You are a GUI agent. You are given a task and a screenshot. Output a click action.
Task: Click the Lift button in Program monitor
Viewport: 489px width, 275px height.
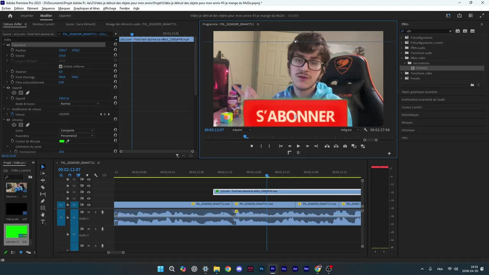[x=327, y=146]
